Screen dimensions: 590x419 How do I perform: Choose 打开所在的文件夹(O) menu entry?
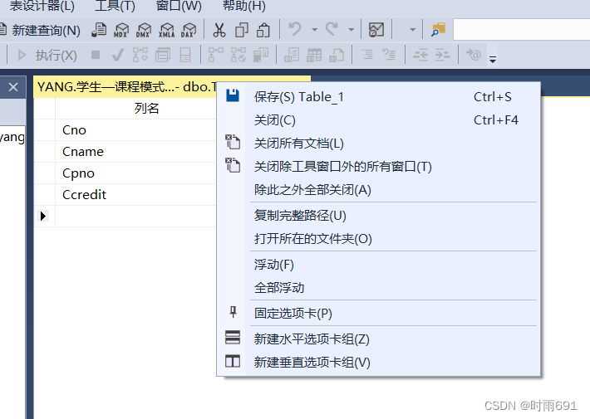379,239
